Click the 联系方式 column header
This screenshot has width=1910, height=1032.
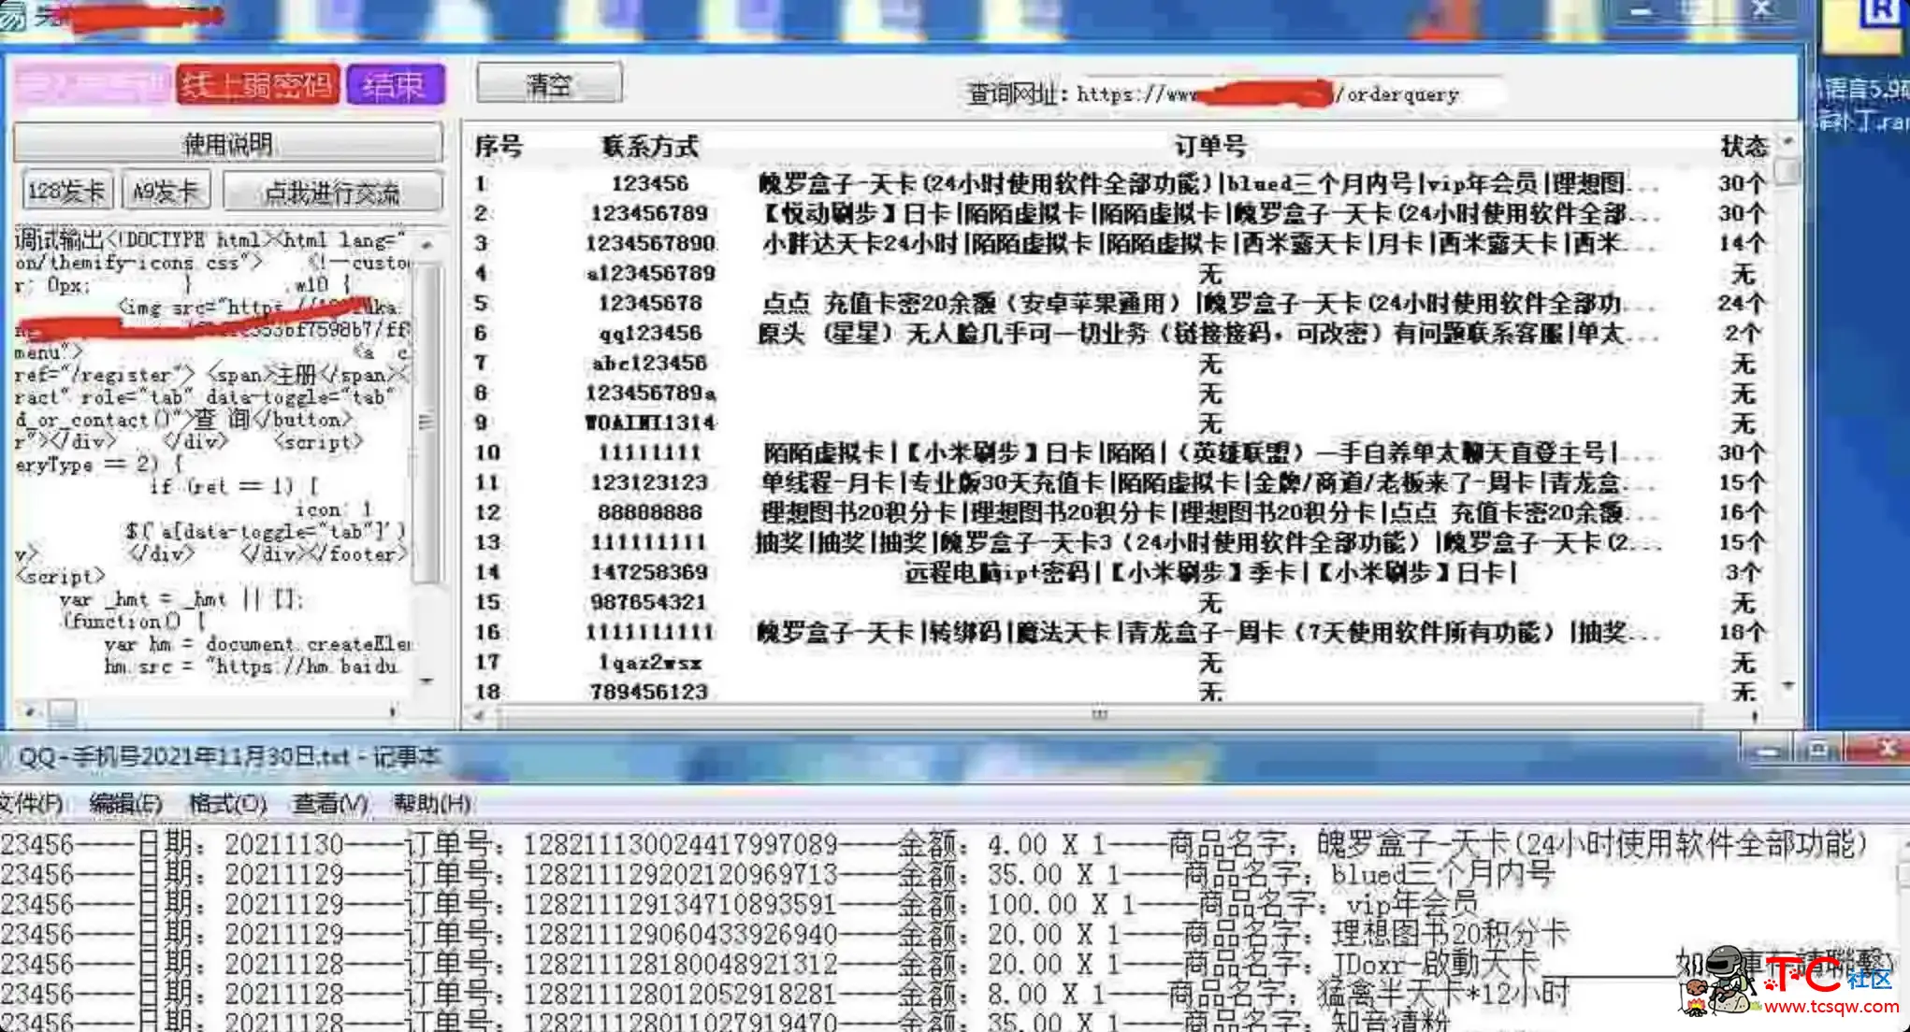(x=650, y=146)
